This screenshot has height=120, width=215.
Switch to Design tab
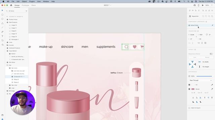pyautogui.click(x=17, y=5)
